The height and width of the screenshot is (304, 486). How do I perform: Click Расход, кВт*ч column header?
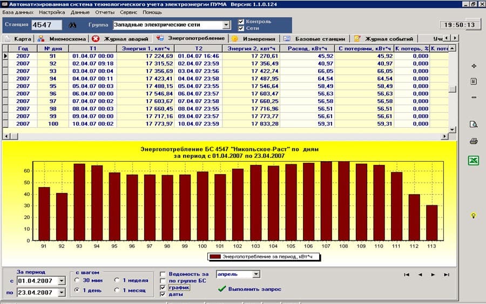[307, 49]
